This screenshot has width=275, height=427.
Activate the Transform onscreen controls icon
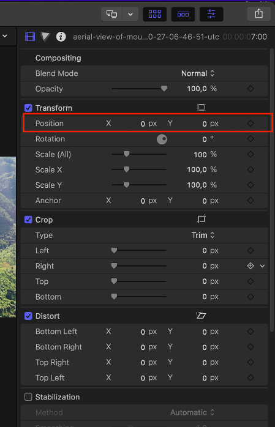(x=201, y=108)
